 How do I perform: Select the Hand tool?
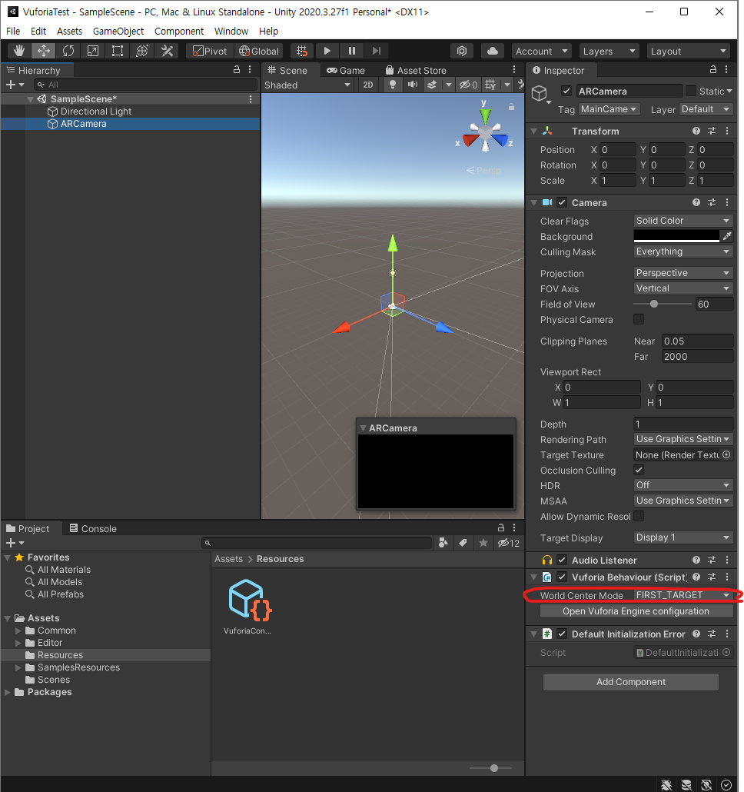click(x=19, y=51)
